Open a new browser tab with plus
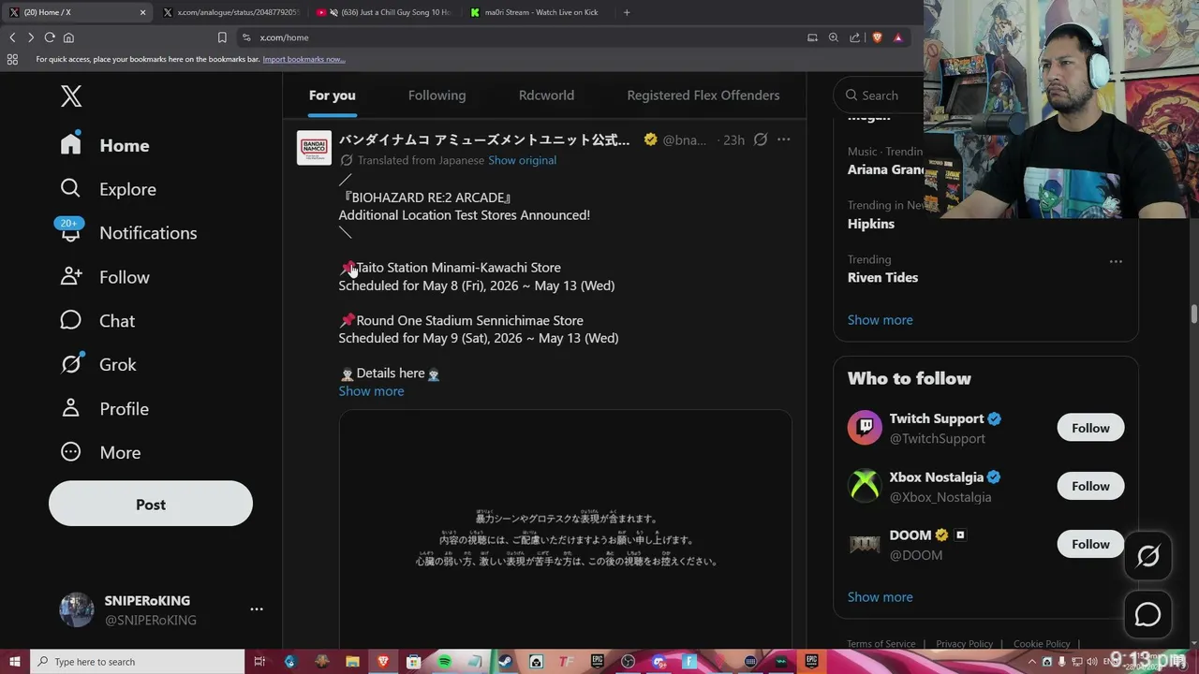Screen dimensions: 1199x674 [x=627, y=12]
